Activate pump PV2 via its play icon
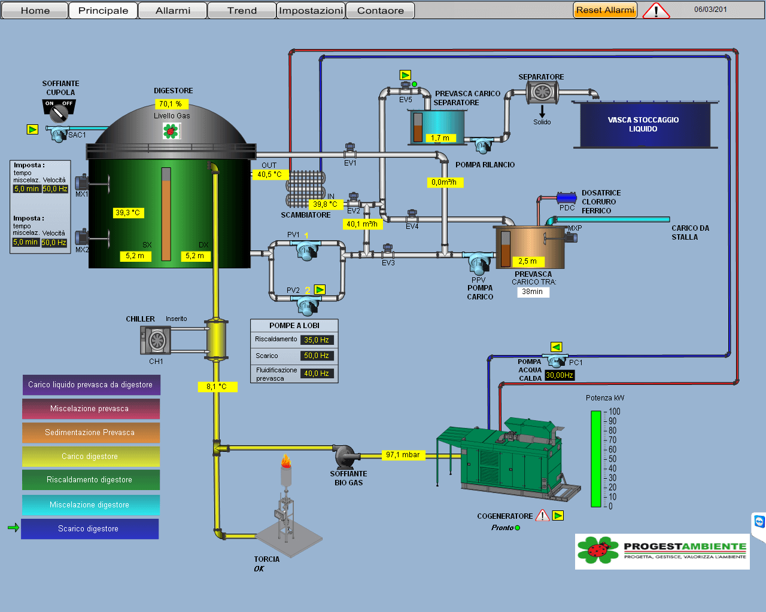The width and height of the screenshot is (766, 612). click(320, 289)
